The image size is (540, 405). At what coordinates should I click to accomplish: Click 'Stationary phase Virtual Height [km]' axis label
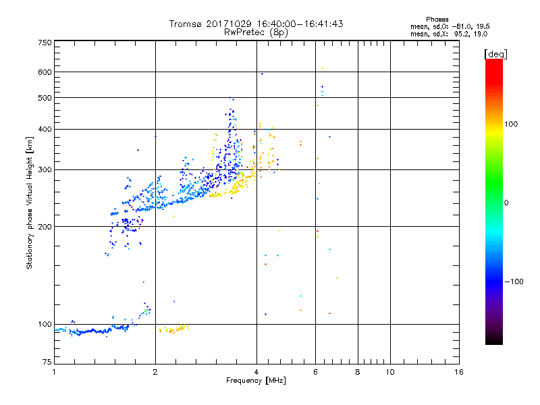pyautogui.click(x=29, y=202)
